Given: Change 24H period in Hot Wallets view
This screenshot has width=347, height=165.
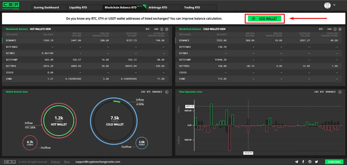Looking at the screenshot, I should click(x=156, y=29).
